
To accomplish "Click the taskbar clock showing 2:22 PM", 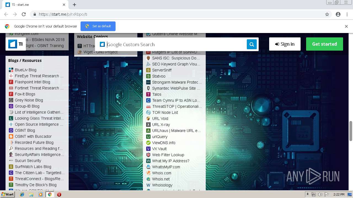I will point(339,194).
